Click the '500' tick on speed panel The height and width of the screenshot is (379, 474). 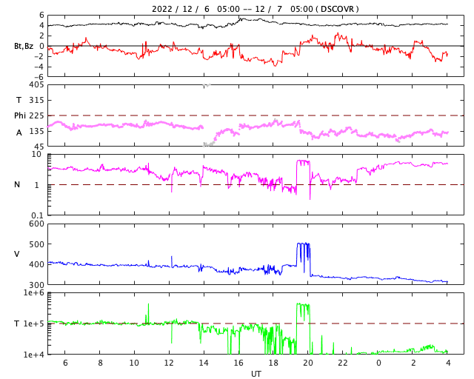coord(36,244)
